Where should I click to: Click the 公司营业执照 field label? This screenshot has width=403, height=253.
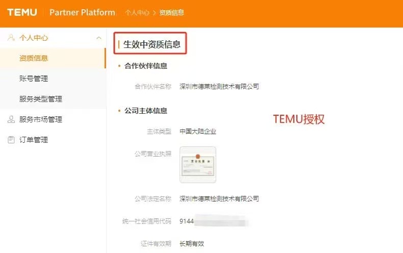pyautogui.click(x=153, y=154)
